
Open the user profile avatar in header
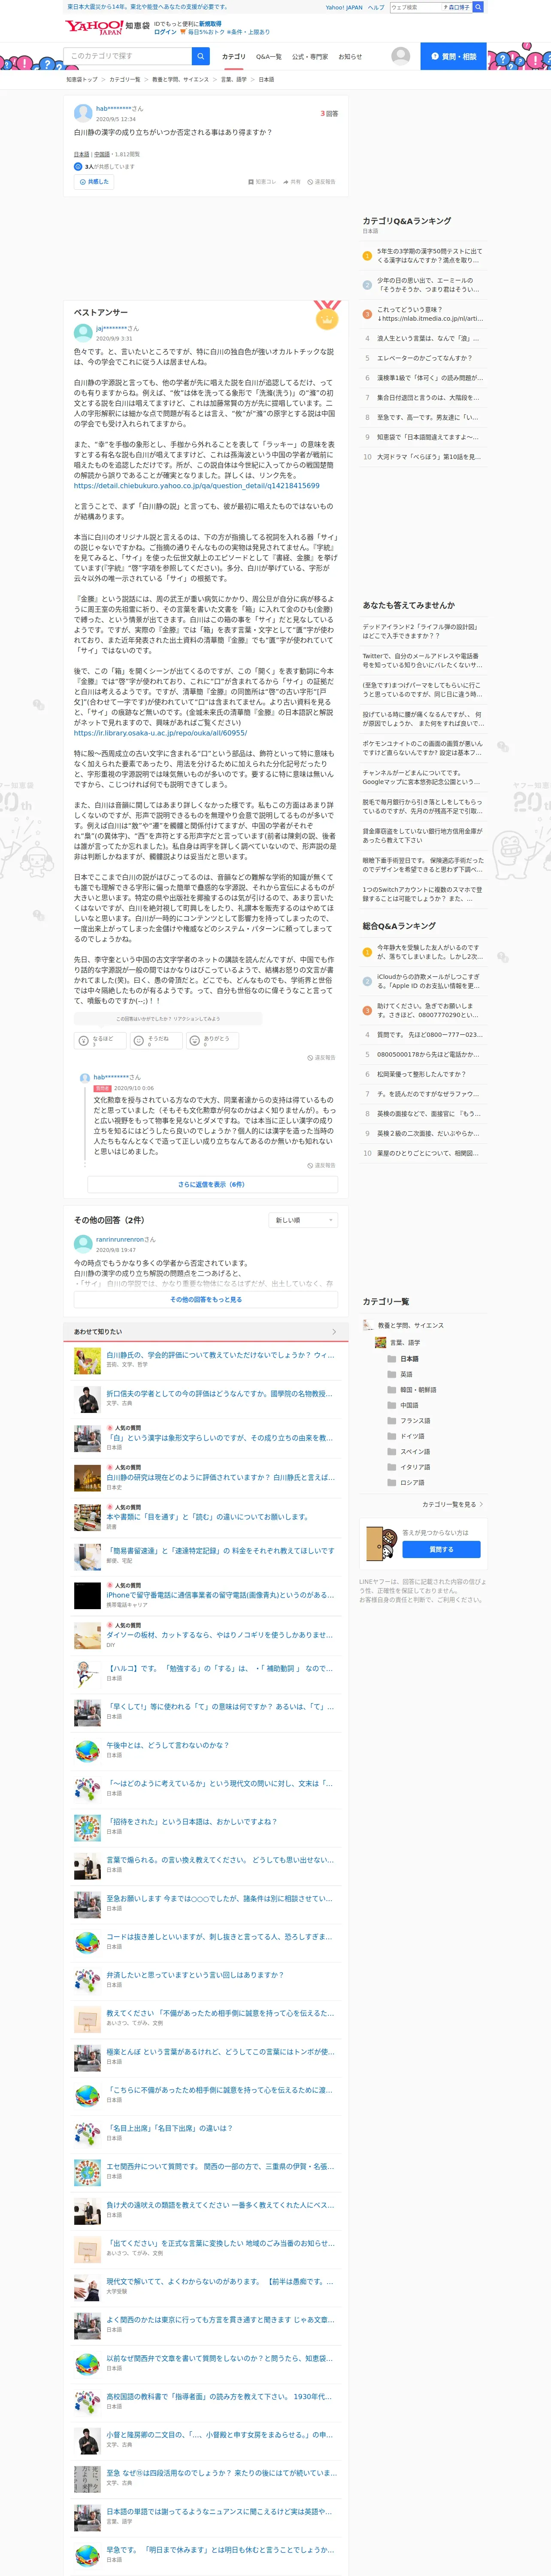point(401,56)
